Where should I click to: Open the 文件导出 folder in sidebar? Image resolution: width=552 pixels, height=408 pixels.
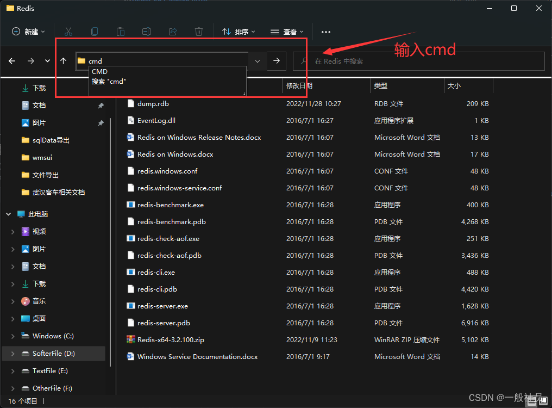point(46,175)
